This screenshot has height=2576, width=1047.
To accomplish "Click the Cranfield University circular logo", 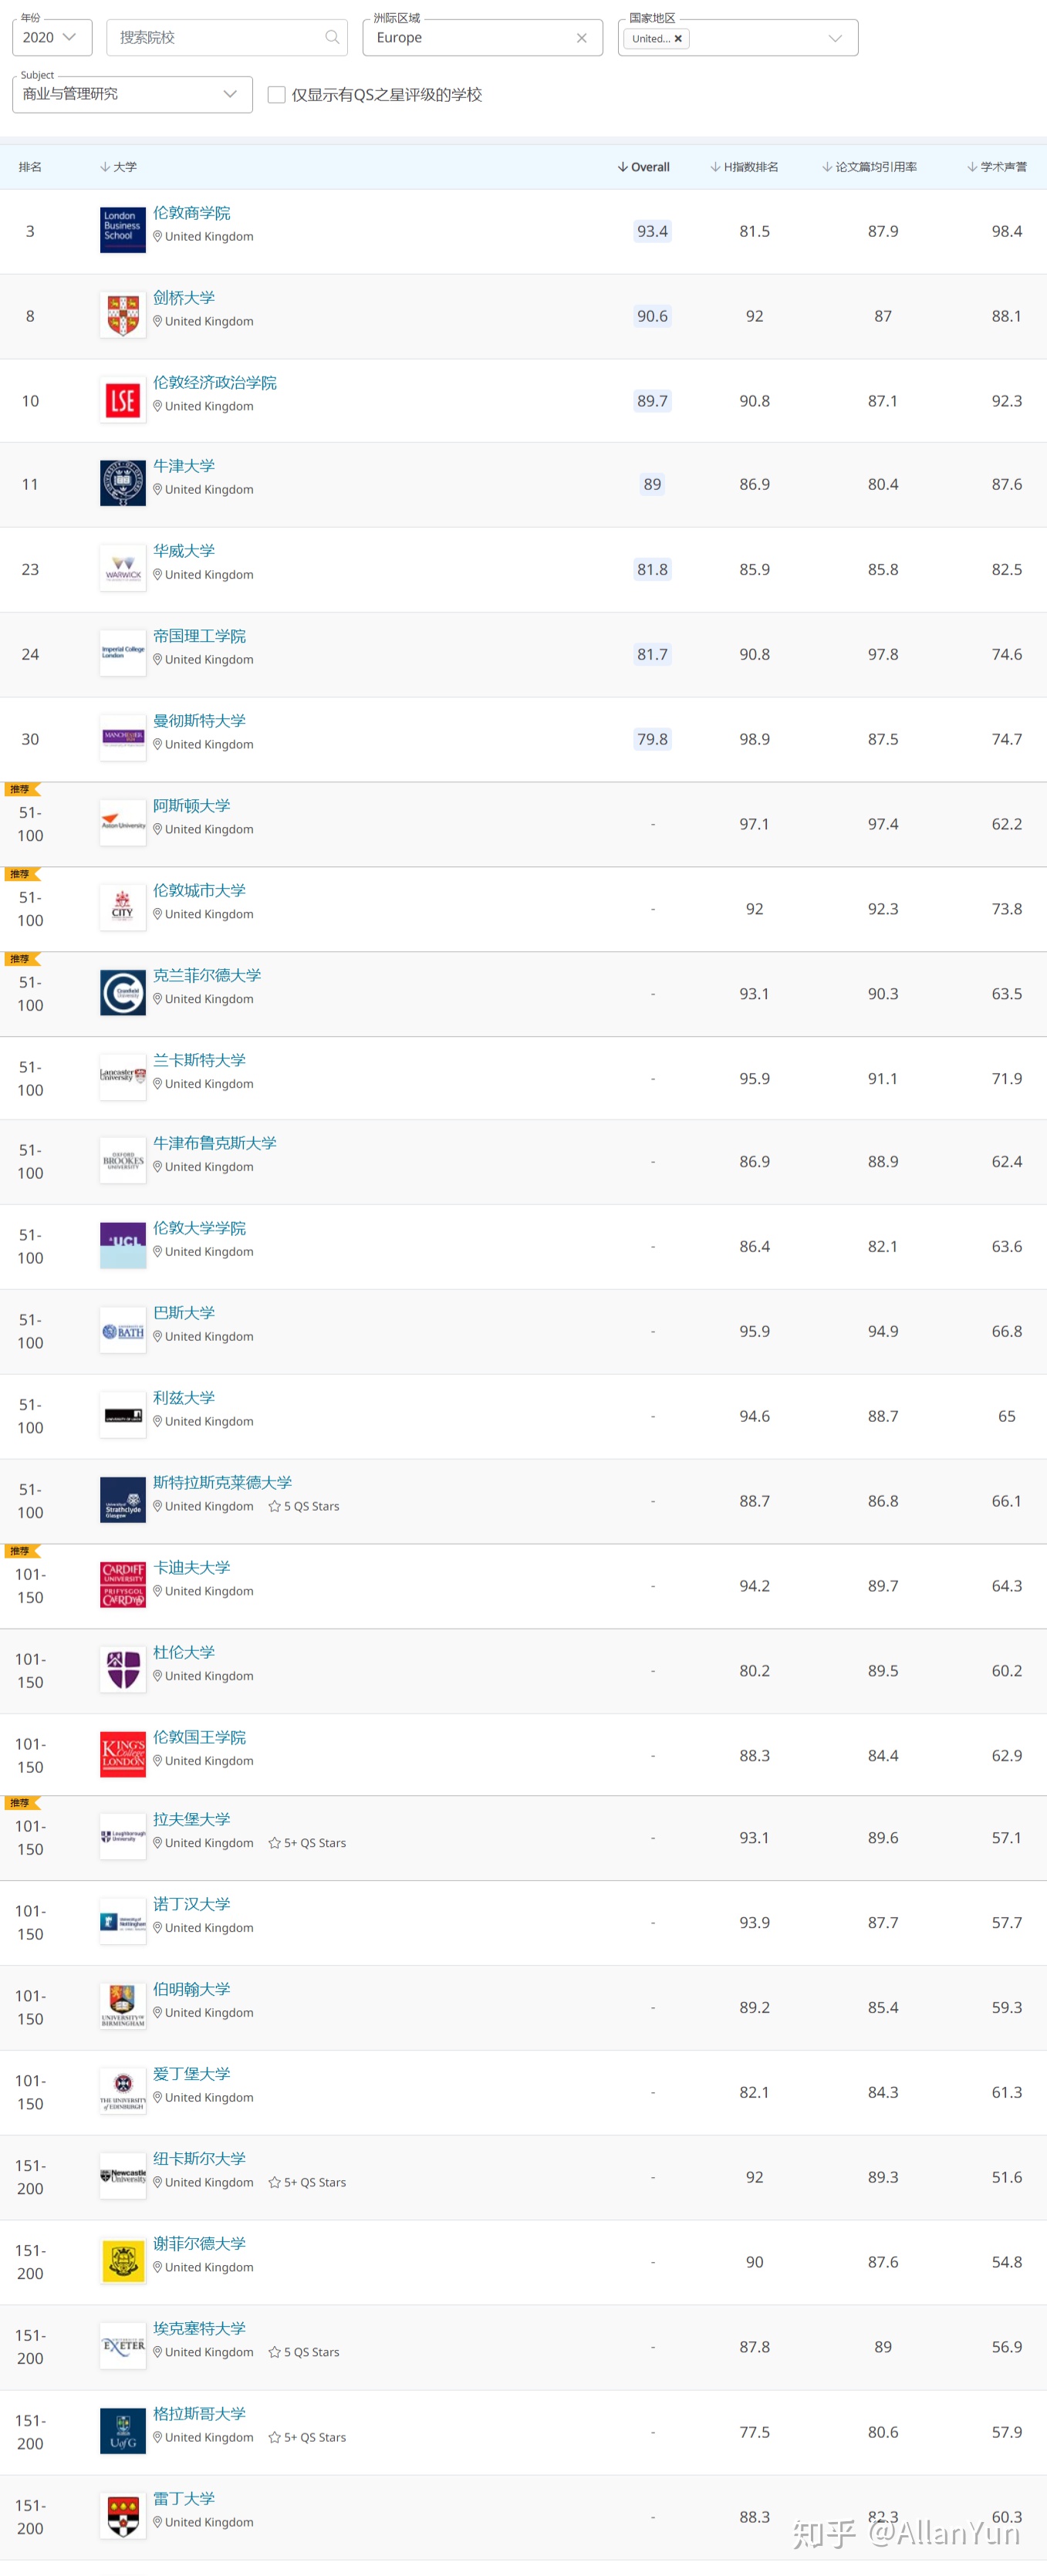I will 123,992.
